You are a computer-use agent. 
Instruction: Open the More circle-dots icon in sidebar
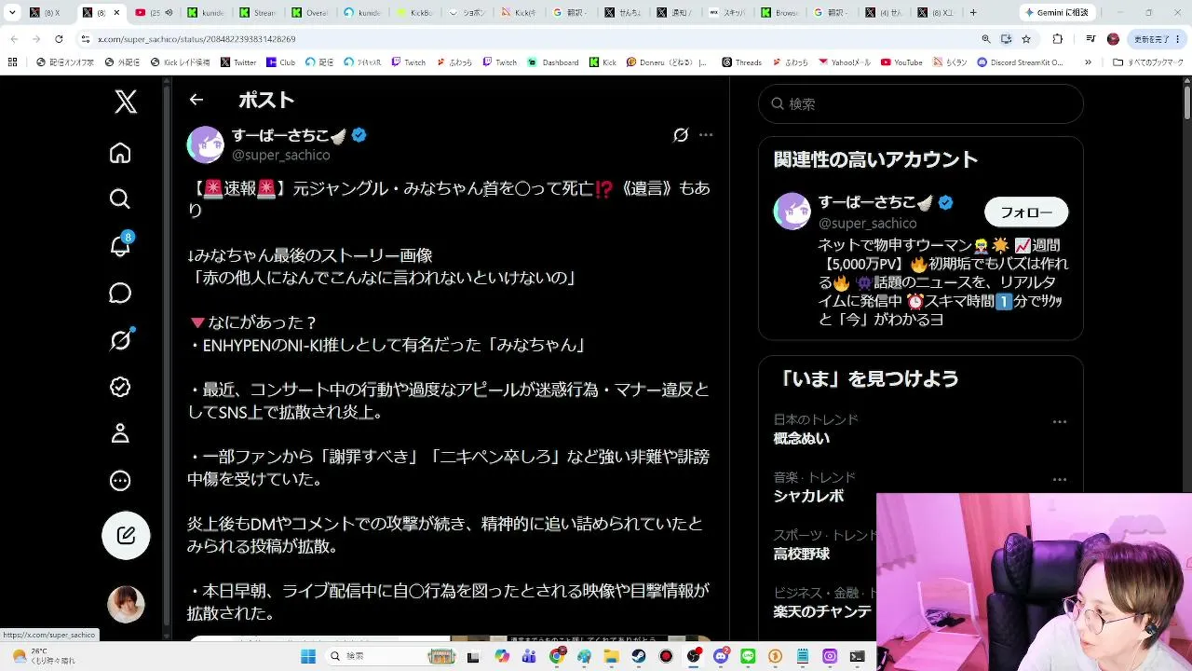click(x=120, y=481)
